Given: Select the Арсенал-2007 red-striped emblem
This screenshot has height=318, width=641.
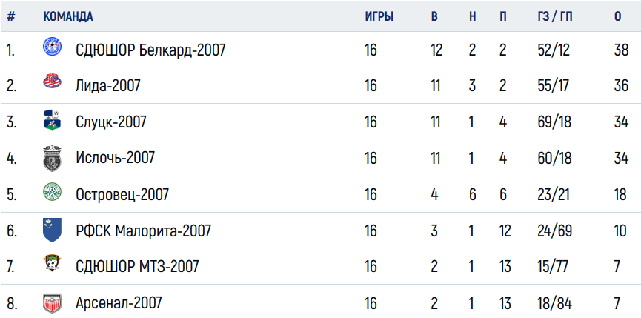Looking at the screenshot, I should [53, 303].
